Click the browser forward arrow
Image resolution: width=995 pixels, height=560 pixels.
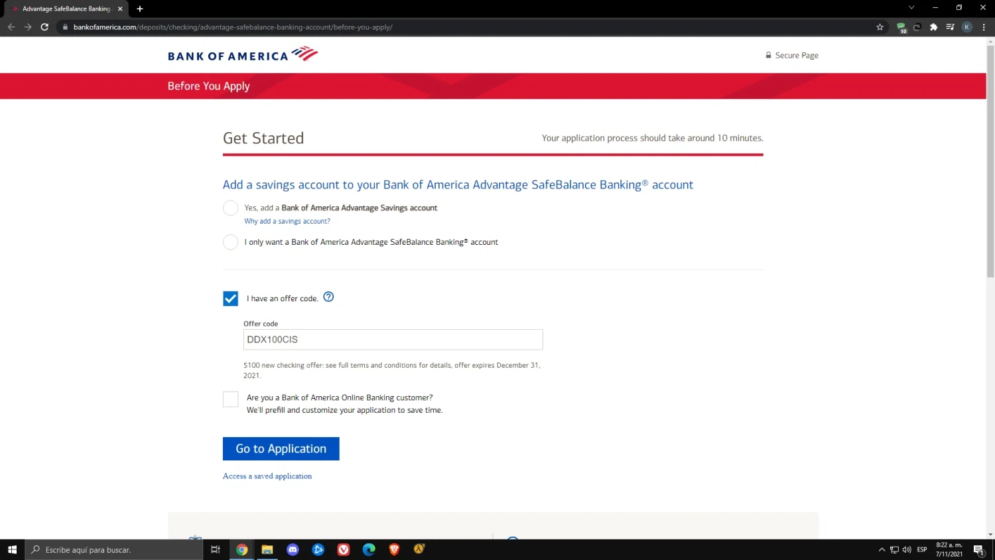click(28, 27)
